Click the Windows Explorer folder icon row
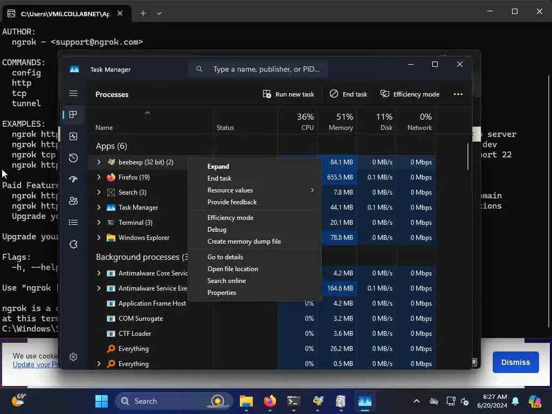Image resolution: width=552 pixels, height=414 pixels. click(x=111, y=238)
